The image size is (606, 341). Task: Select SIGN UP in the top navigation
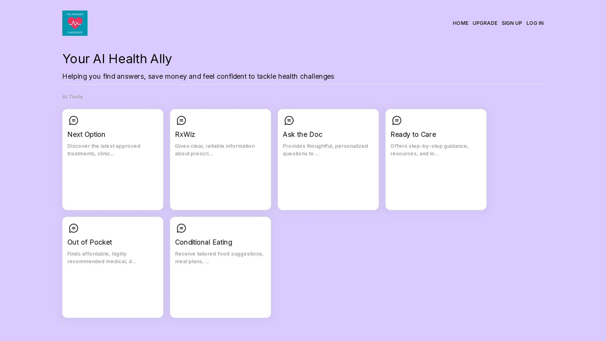pos(512,23)
